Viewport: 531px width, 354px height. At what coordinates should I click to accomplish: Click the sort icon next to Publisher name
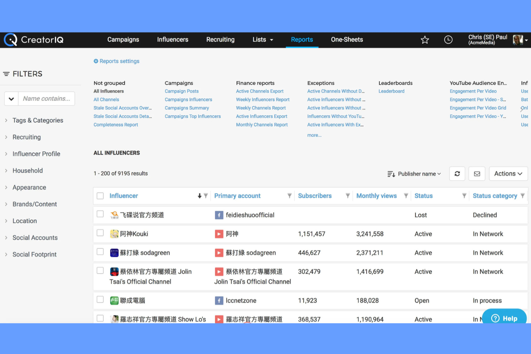click(391, 174)
